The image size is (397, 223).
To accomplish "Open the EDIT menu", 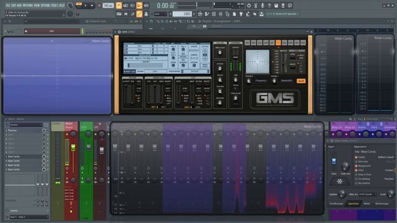I will point(14,6).
